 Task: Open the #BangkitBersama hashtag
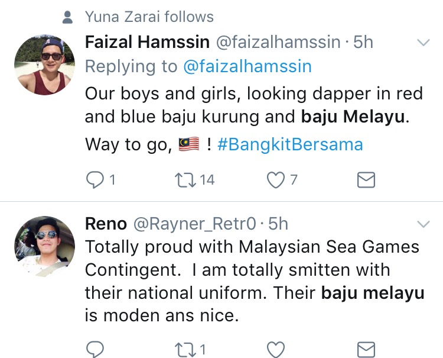(290, 144)
